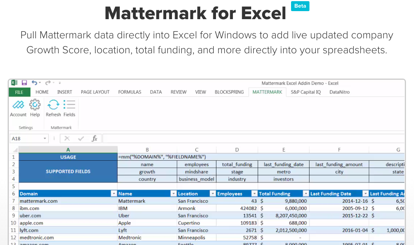The height and width of the screenshot is (245, 414).
Task: Switch to the PAGE LAYOUT ribbon tab
Action: (x=95, y=92)
